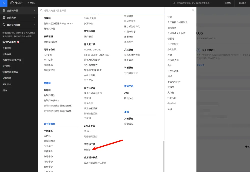Open 账号中心 link
The image size is (250, 172).
(x=48, y=156)
